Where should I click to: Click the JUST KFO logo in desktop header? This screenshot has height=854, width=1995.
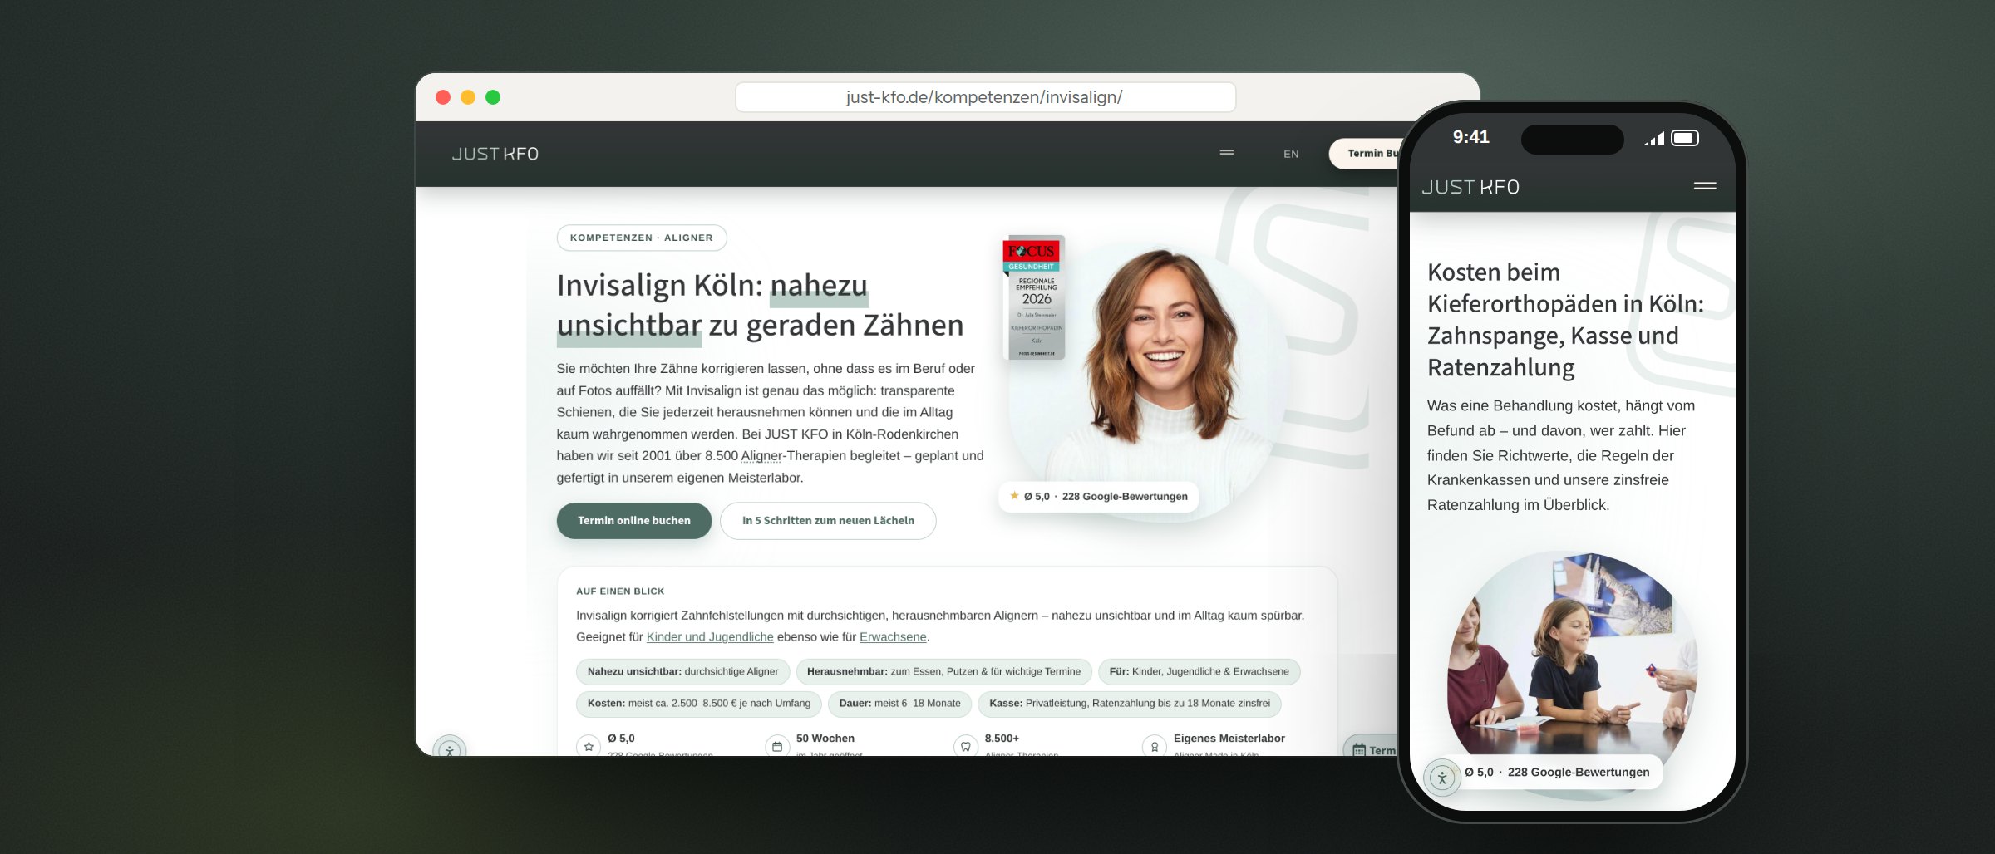coord(495,154)
